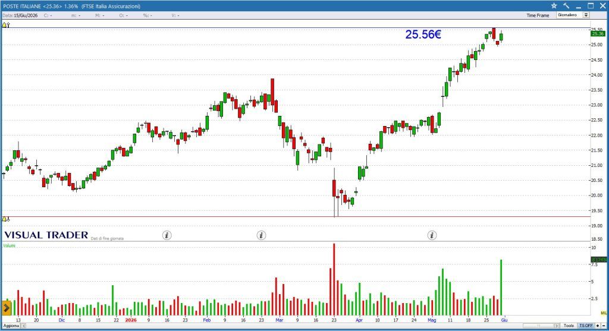The image size is (609, 331).
Task: Click the Mar label on the date axis
Action: 280,320
